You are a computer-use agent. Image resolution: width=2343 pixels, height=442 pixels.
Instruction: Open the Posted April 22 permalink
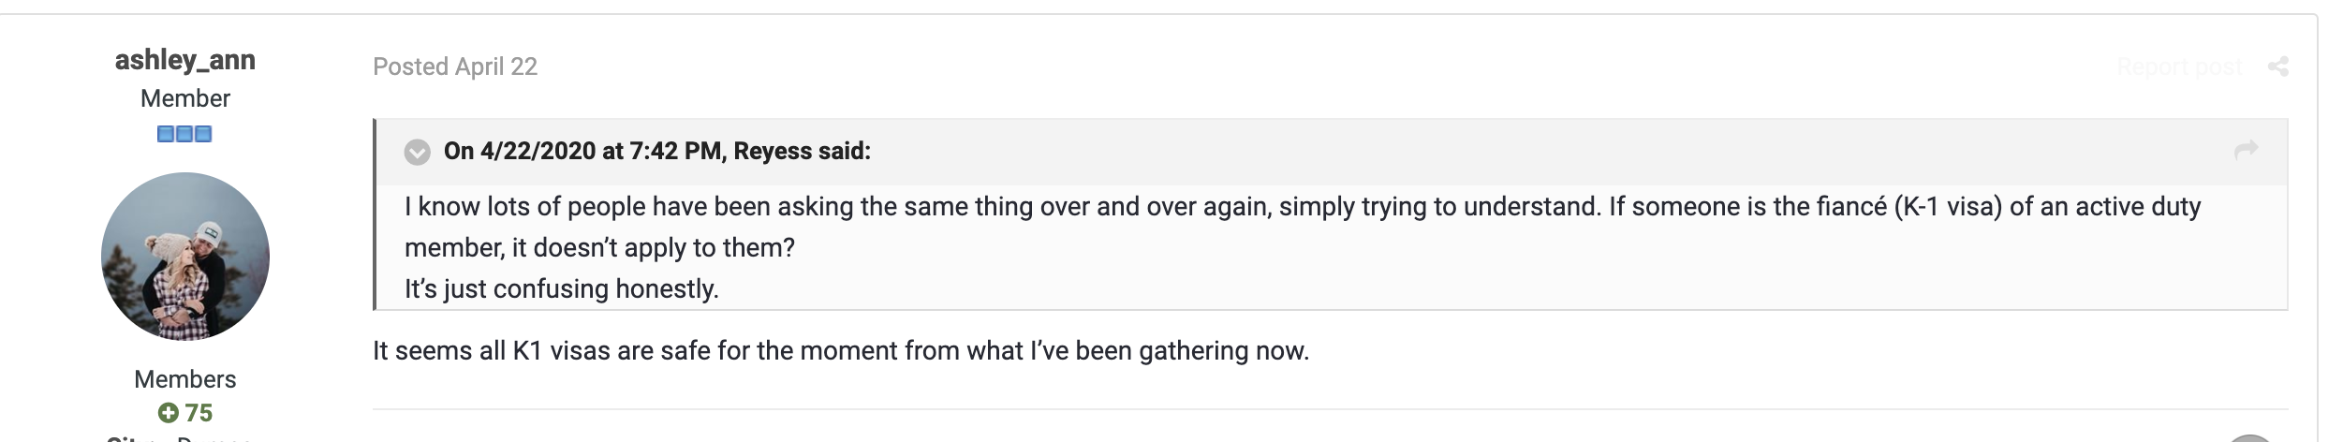pyautogui.click(x=455, y=66)
